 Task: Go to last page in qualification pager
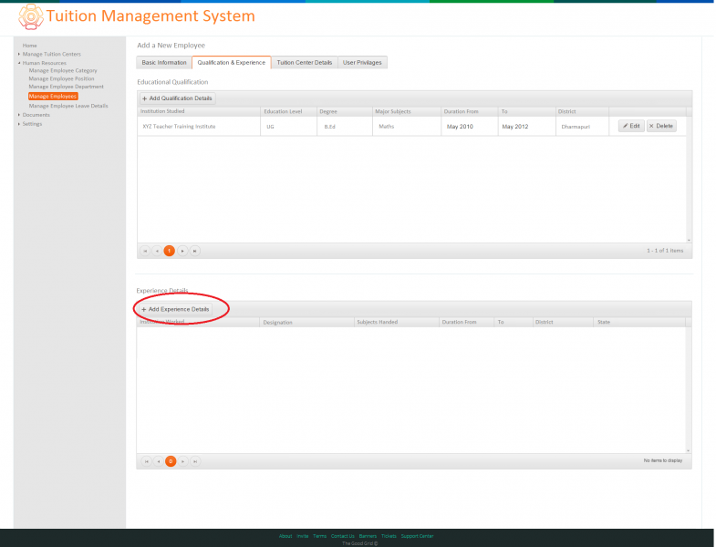pos(195,251)
